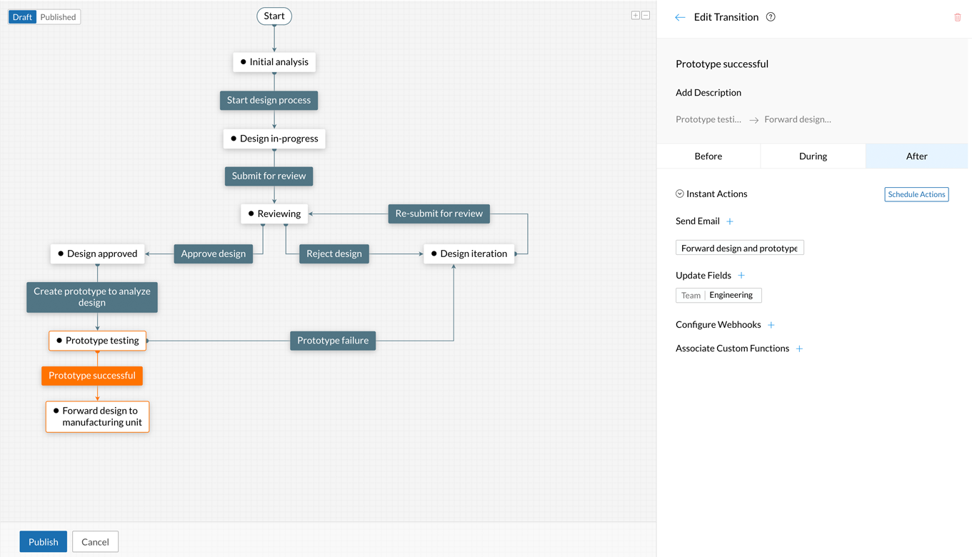
Task: Zoom in on the blueprint canvas
Action: pos(635,15)
